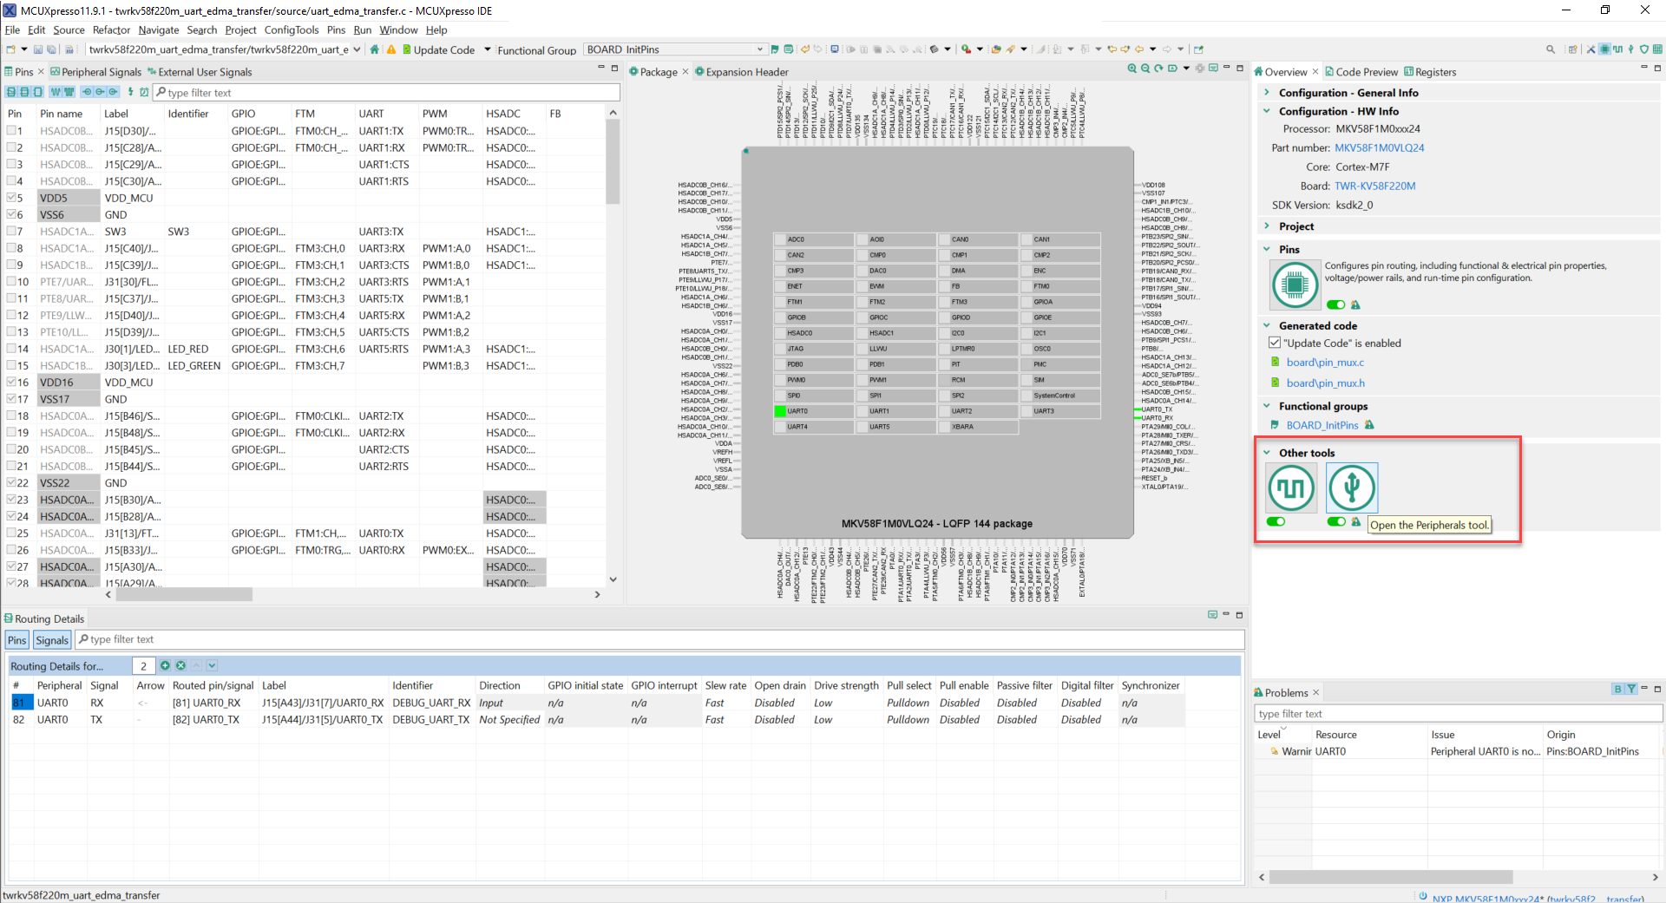Click the yellow warning triangle in the toolbar
This screenshot has width=1666, height=903.
click(391, 49)
